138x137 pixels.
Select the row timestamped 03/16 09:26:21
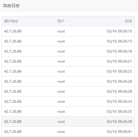pos(68,61)
